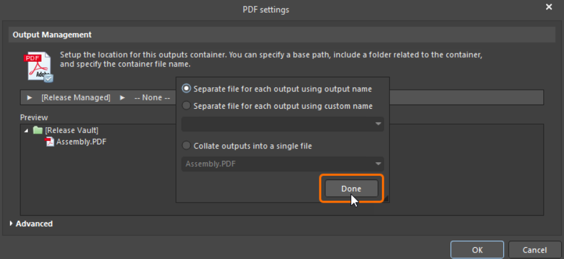Click the arrow before [Release Managed]

coord(29,97)
